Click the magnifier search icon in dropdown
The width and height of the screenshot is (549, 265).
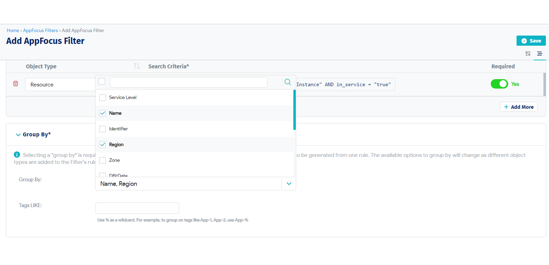(x=287, y=82)
